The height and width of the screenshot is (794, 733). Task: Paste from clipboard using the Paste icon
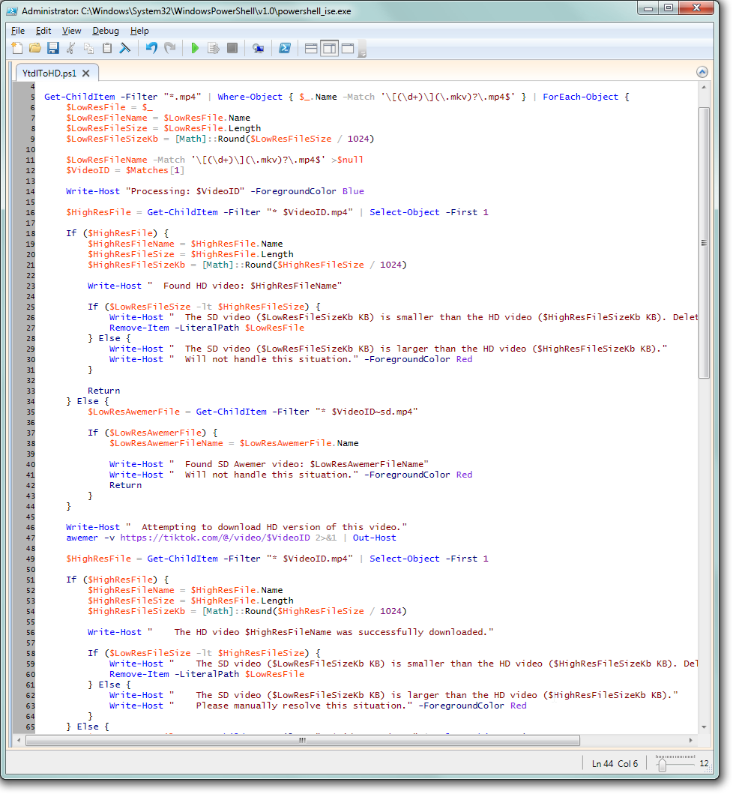(x=107, y=49)
